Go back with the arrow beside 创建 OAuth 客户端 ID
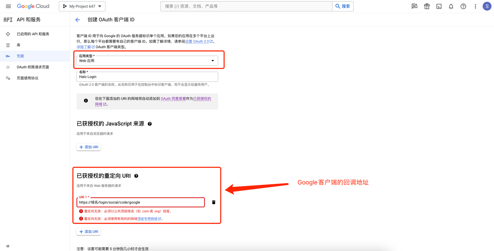Image resolution: width=494 pixels, height=251 pixels. (77, 20)
